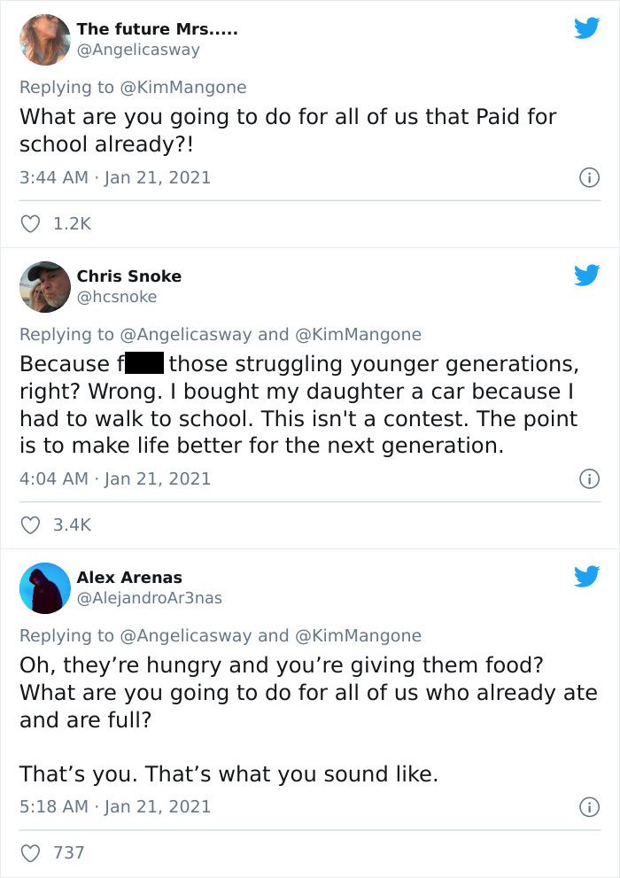Click Chris Snoke's profile picture
The width and height of the screenshot is (620, 878).
[44, 286]
